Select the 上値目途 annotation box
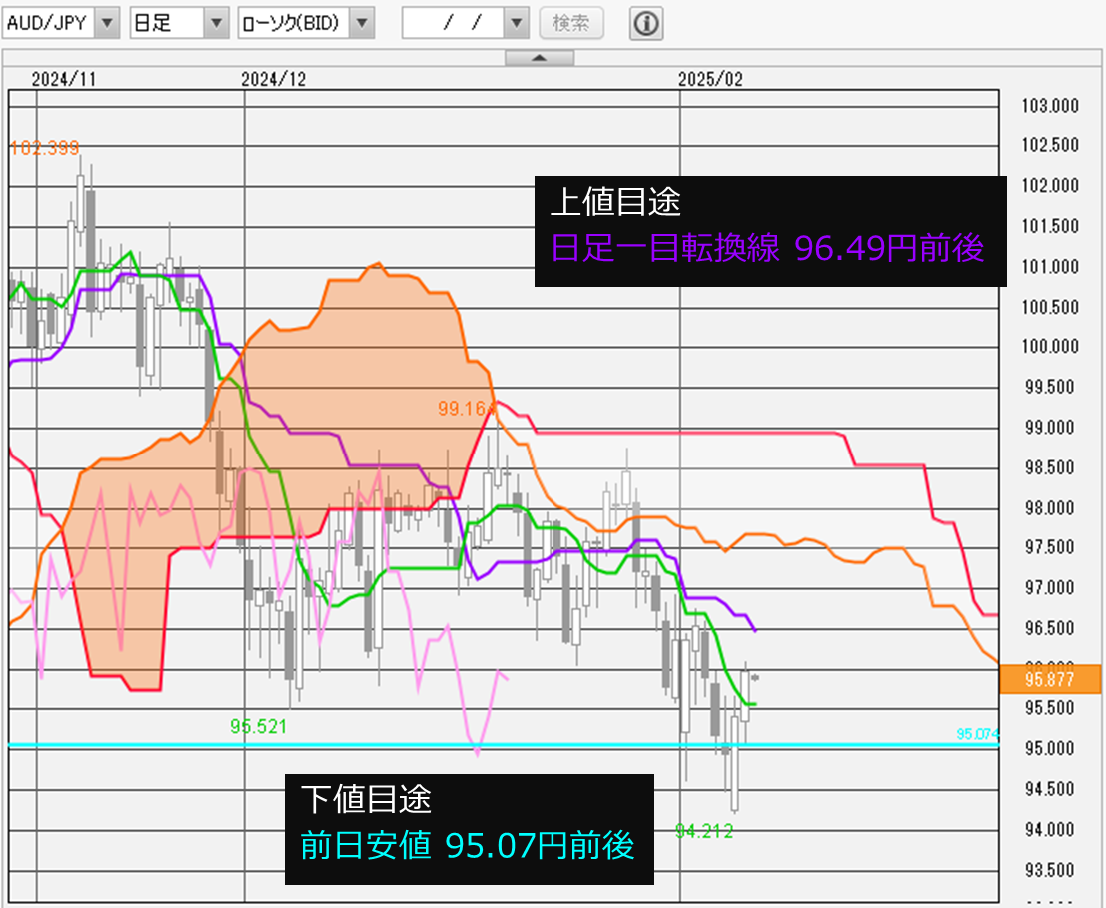The width and height of the screenshot is (1106, 908). pos(770,232)
